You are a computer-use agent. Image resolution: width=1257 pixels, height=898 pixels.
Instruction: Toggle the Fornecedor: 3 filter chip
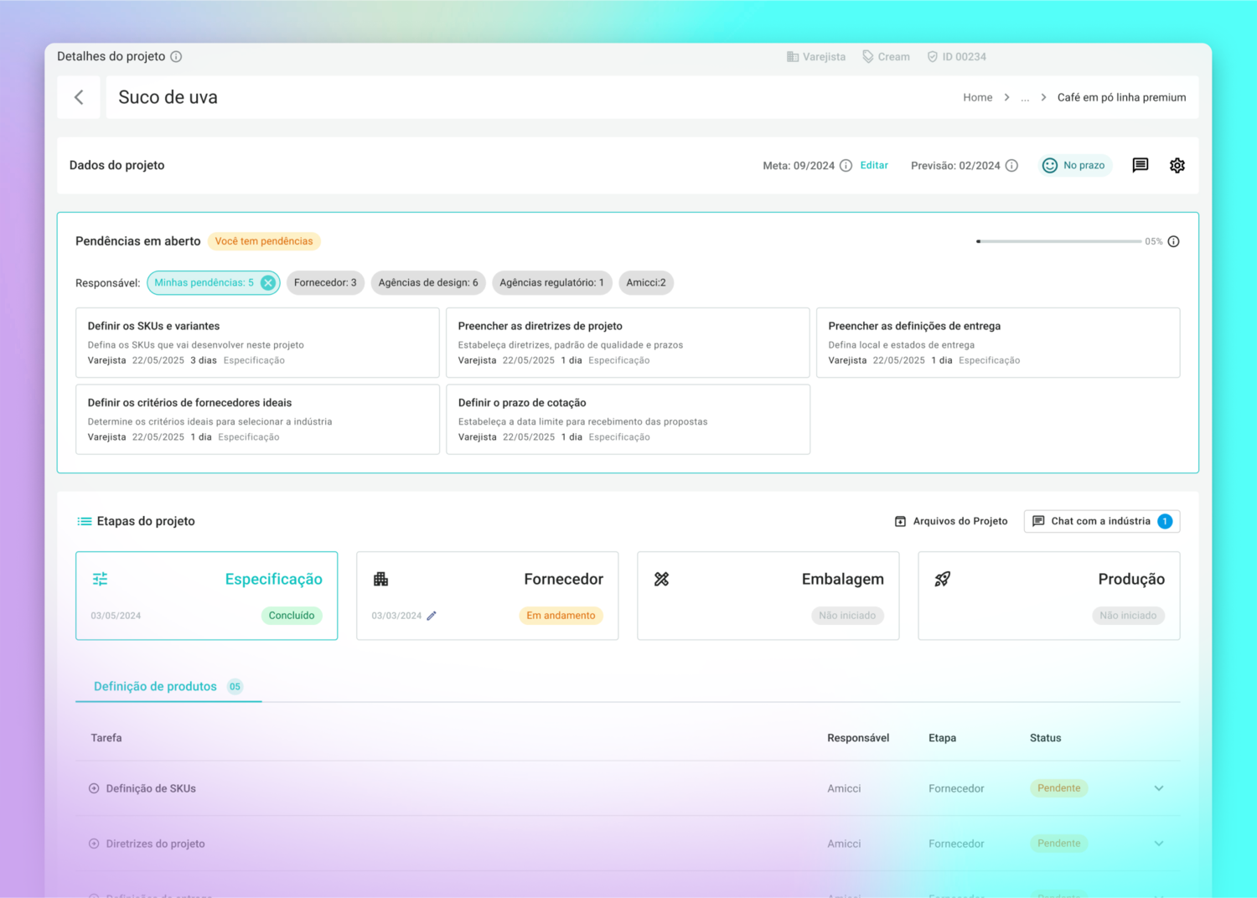(x=325, y=283)
